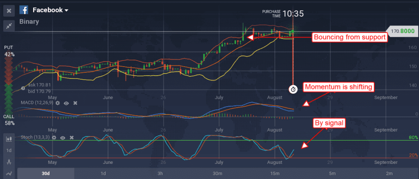Click the MACD (12,26,9) indicator label
The height and width of the screenshot is (179, 419).
point(37,103)
